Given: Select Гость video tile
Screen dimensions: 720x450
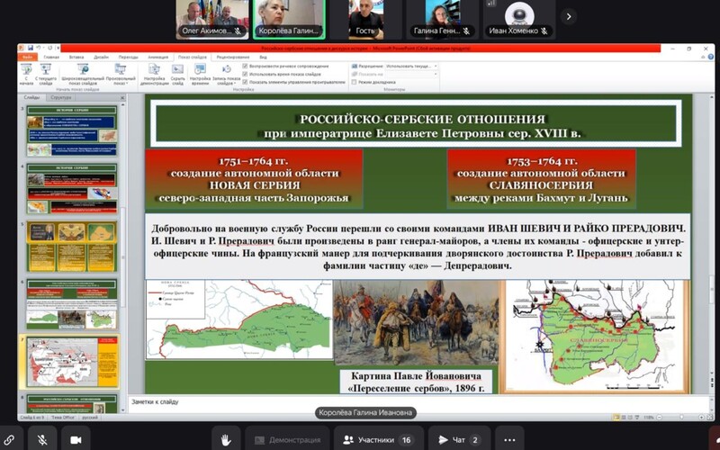Looking at the screenshot, I should pos(365,19).
